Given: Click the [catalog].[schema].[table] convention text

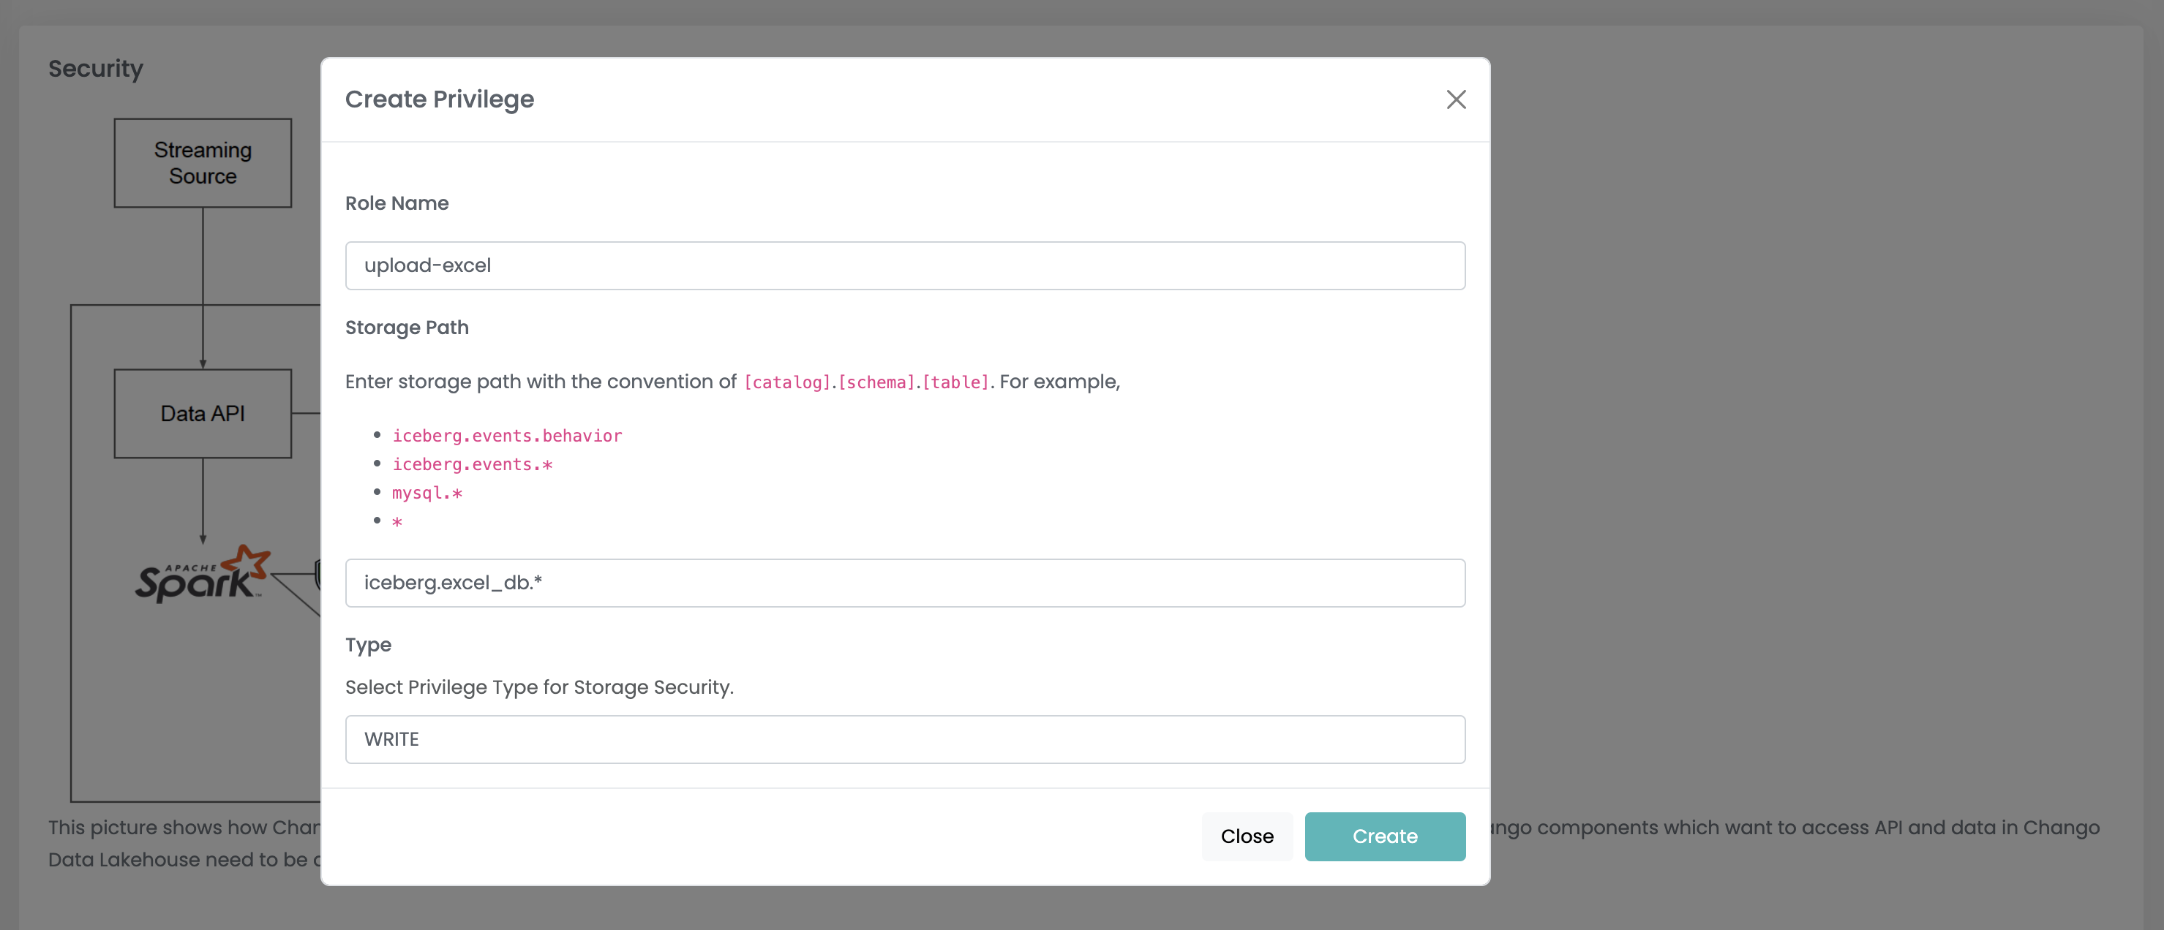Looking at the screenshot, I should [x=867, y=382].
